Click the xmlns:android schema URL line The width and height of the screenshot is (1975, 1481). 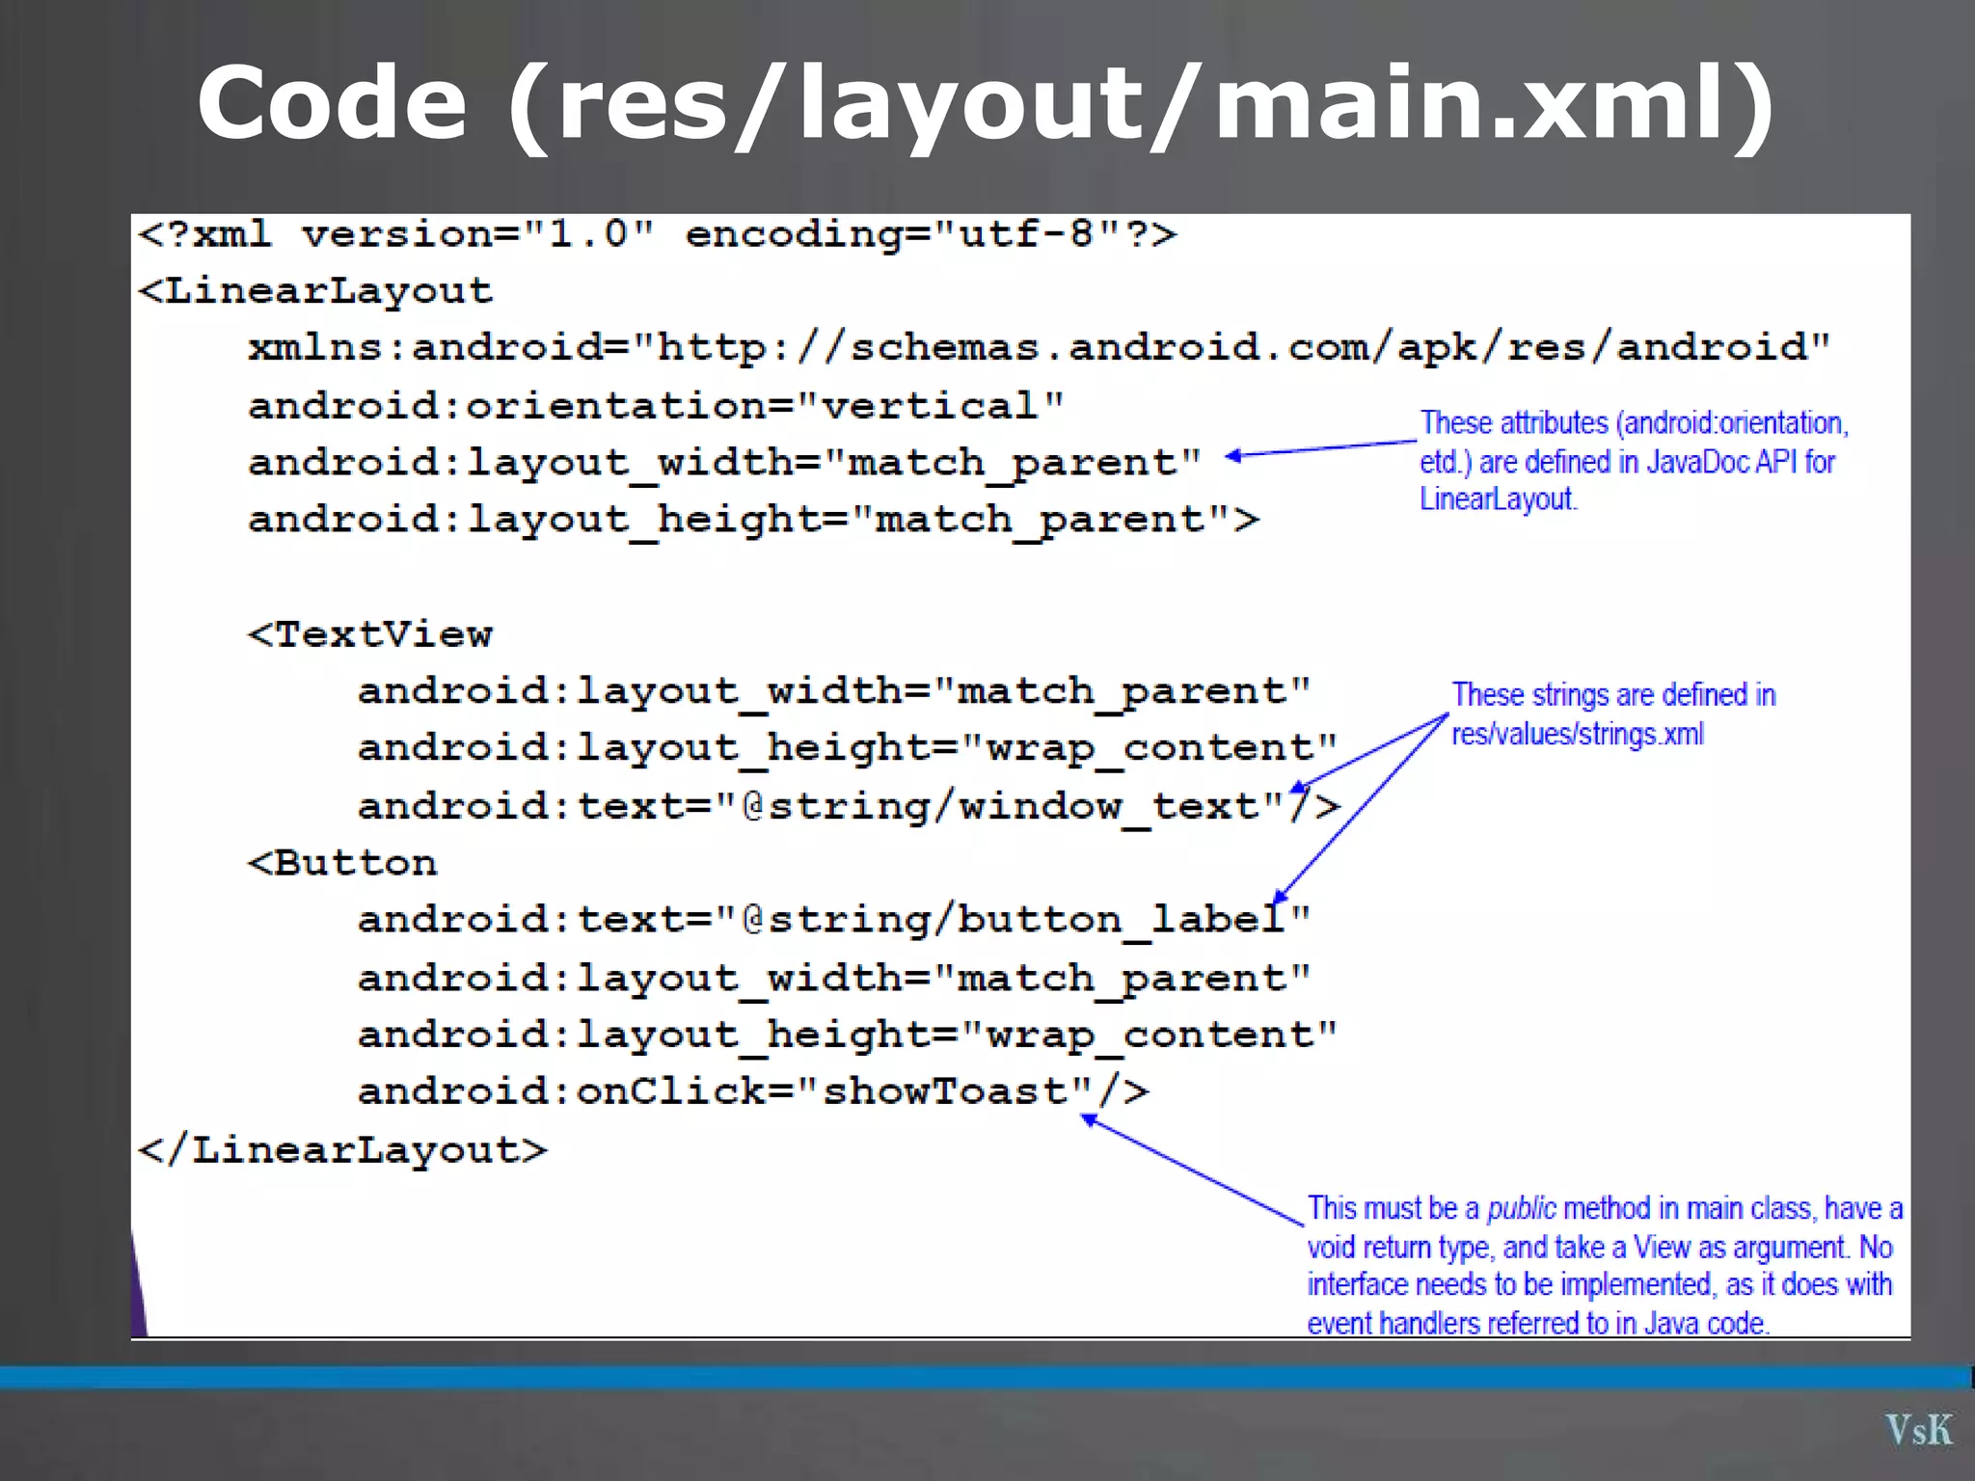(1039, 348)
